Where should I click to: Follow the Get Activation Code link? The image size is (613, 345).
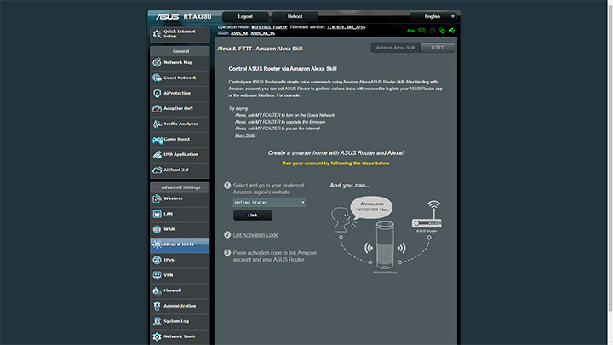[255, 235]
